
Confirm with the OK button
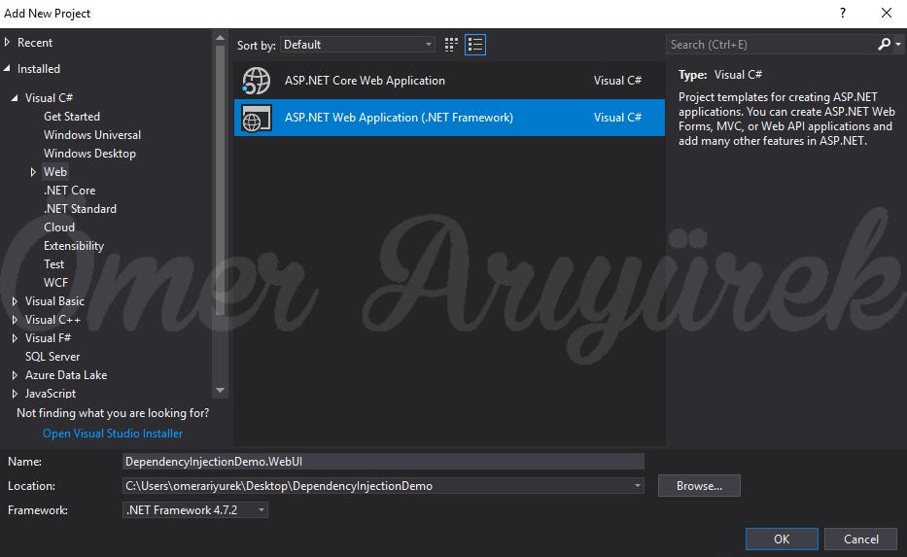782,540
